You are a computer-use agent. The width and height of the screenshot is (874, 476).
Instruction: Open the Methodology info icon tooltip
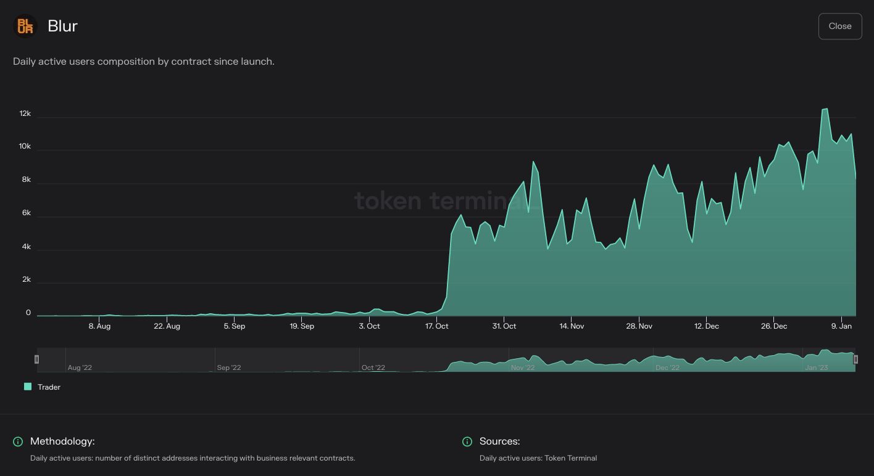click(x=18, y=441)
